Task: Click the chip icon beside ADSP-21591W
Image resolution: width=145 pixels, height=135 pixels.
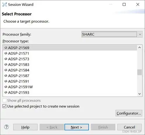Action: click(x=6, y=87)
